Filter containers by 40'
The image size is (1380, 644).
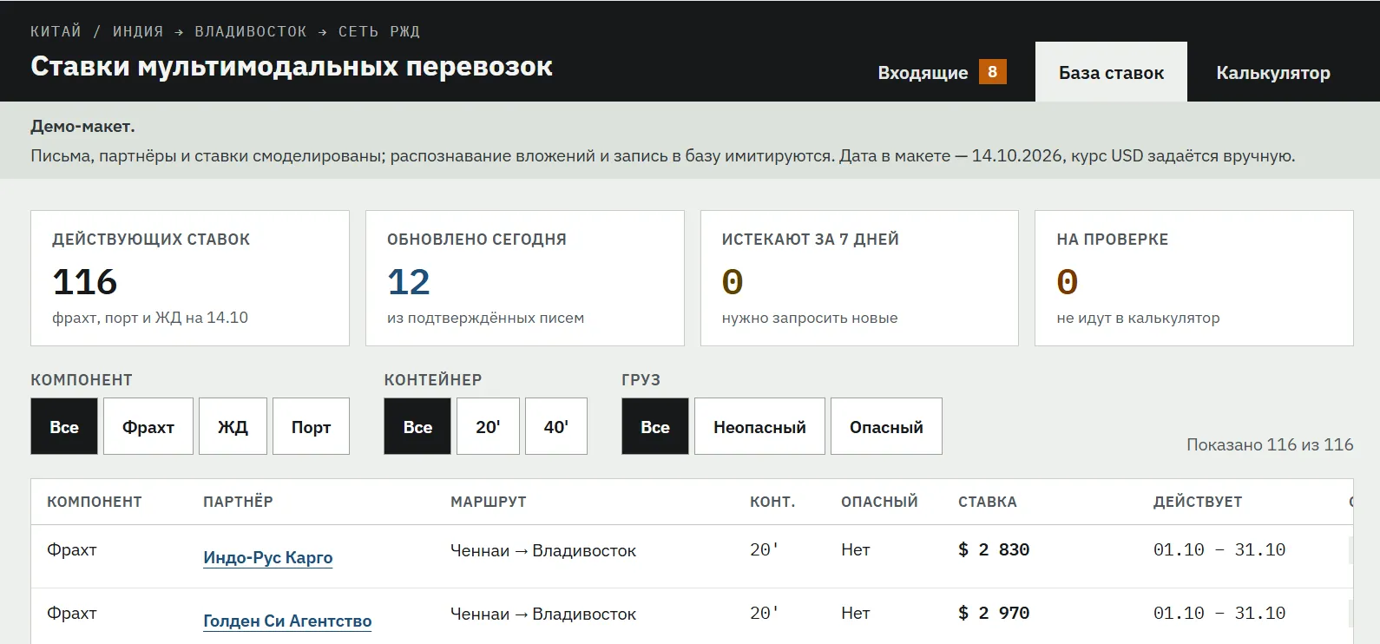tap(556, 426)
